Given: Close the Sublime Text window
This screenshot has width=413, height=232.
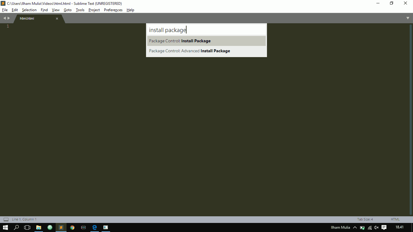Looking at the screenshot, I should click(x=405, y=3).
